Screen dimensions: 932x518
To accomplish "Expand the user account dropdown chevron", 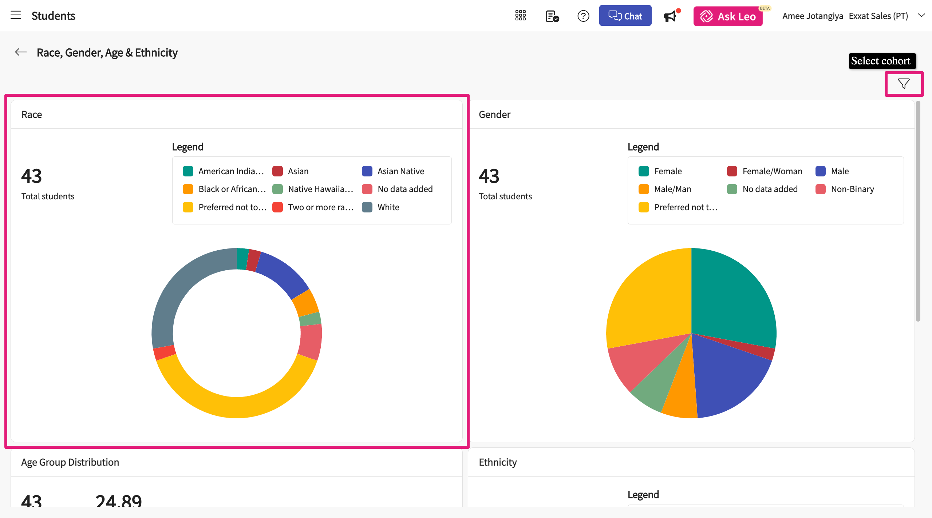I will point(921,16).
